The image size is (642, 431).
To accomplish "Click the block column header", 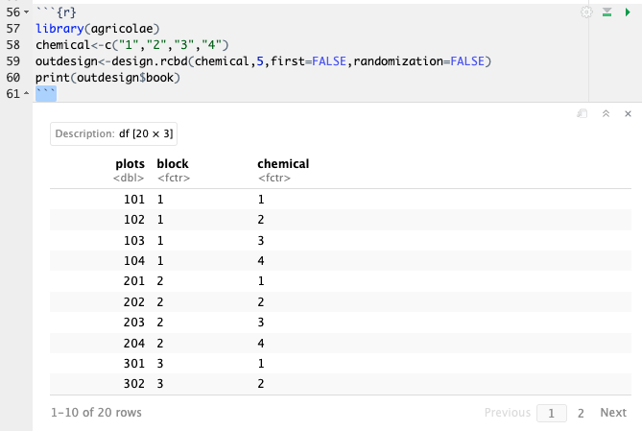I will tap(173, 164).
